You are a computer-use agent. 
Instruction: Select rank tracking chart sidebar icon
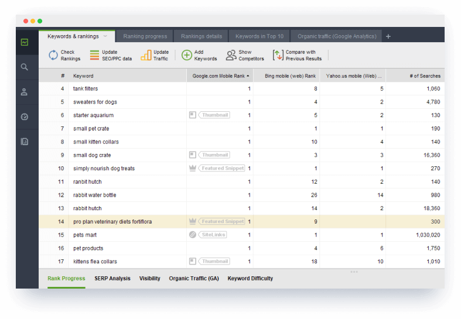(25, 42)
